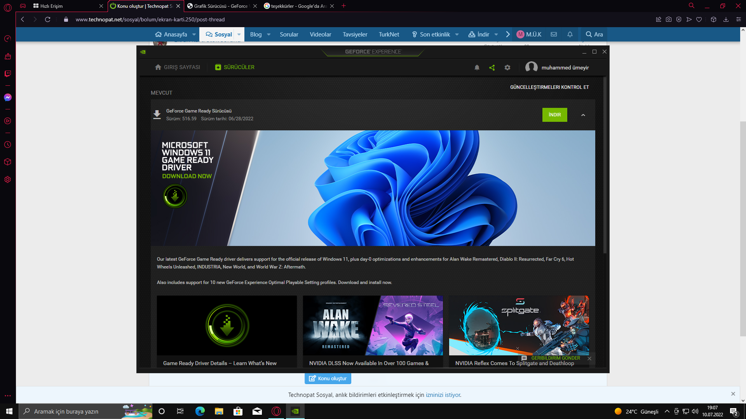Viewport: 746px width, 419px height.
Task: Collapse the Game Ready driver details
Action: pyautogui.click(x=583, y=115)
